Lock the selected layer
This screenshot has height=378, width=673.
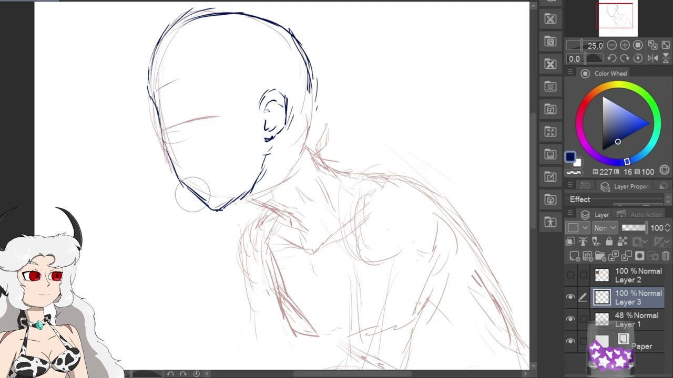tap(609, 241)
